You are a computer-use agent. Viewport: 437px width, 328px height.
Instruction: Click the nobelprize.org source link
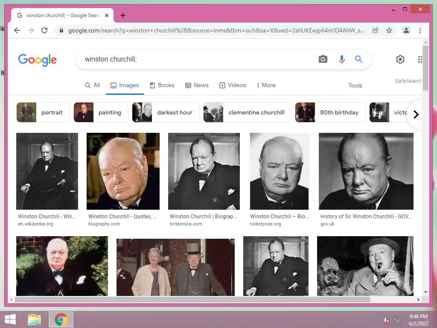265,224
